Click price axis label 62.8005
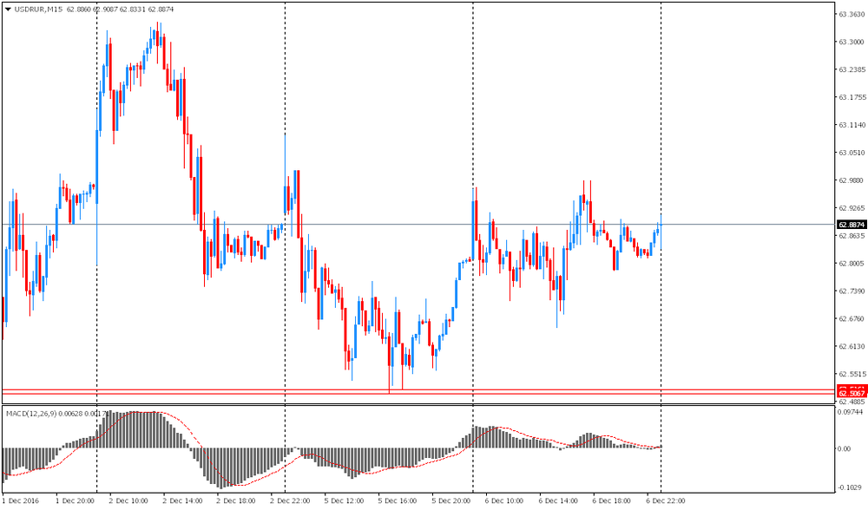 tap(852, 264)
